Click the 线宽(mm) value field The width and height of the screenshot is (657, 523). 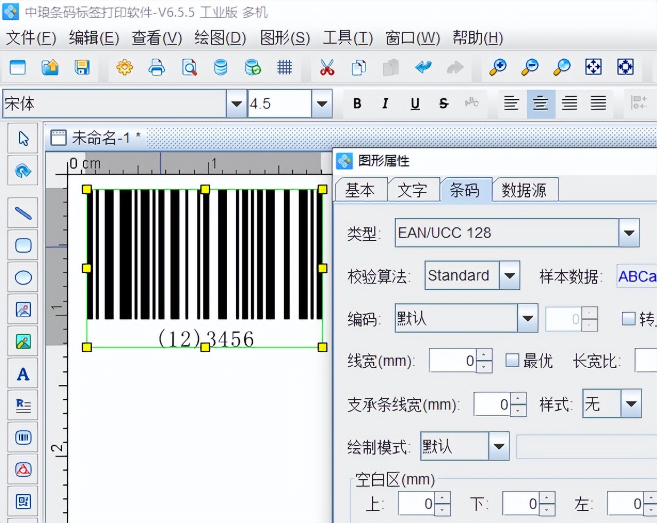coord(453,361)
